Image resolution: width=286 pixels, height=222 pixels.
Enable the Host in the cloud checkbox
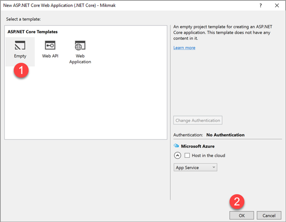coord(187,155)
